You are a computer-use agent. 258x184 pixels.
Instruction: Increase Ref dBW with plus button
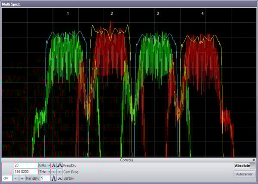[22, 178]
